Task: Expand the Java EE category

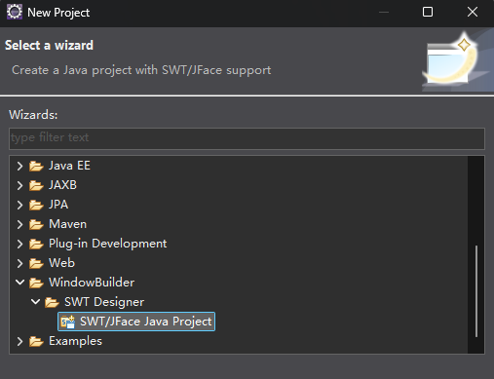Action: point(19,166)
